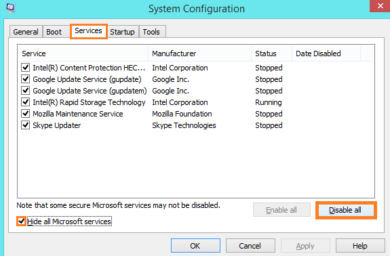
Task: Select the Skype Technologies manufacturer cell
Action: pyautogui.click(x=184, y=125)
